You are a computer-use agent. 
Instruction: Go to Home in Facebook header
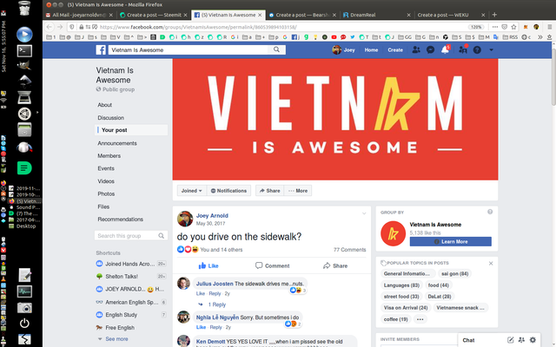(371, 50)
